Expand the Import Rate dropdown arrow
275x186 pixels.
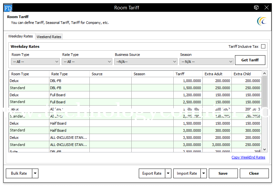[x=204, y=173]
